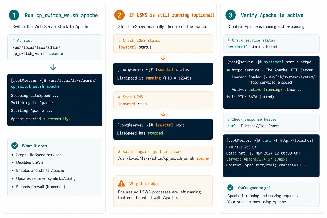327x218 pixels.
Task: Click the bullet Disables LSWS
Action: coord(29,162)
